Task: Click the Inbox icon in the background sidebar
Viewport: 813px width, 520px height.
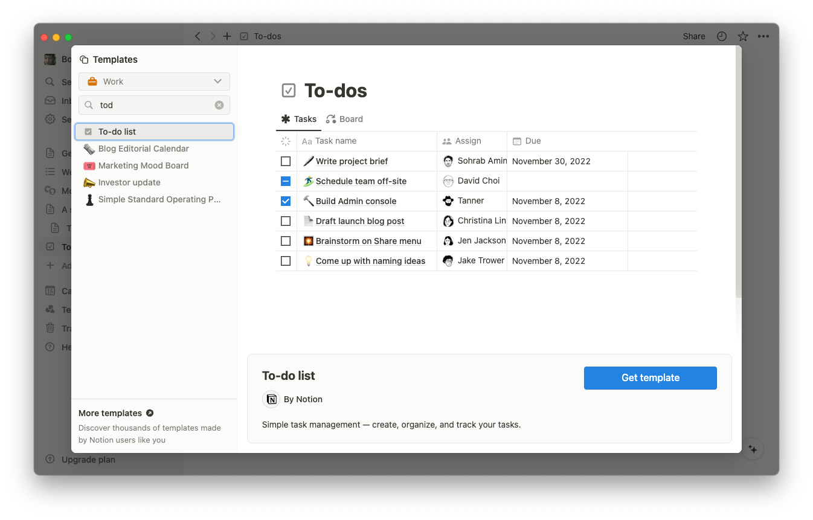Action: [x=50, y=100]
